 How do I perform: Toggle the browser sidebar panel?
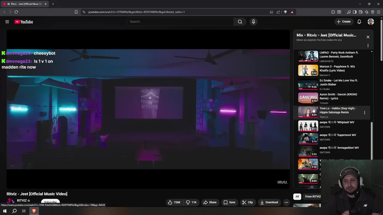tap(355, 12)
